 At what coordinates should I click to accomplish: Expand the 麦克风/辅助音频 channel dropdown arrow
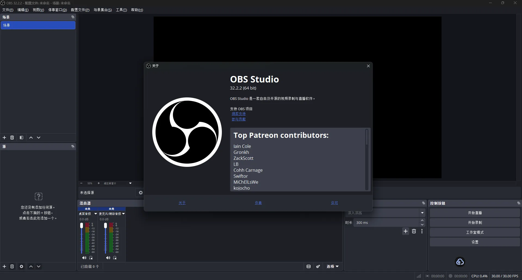click(123, 214)
